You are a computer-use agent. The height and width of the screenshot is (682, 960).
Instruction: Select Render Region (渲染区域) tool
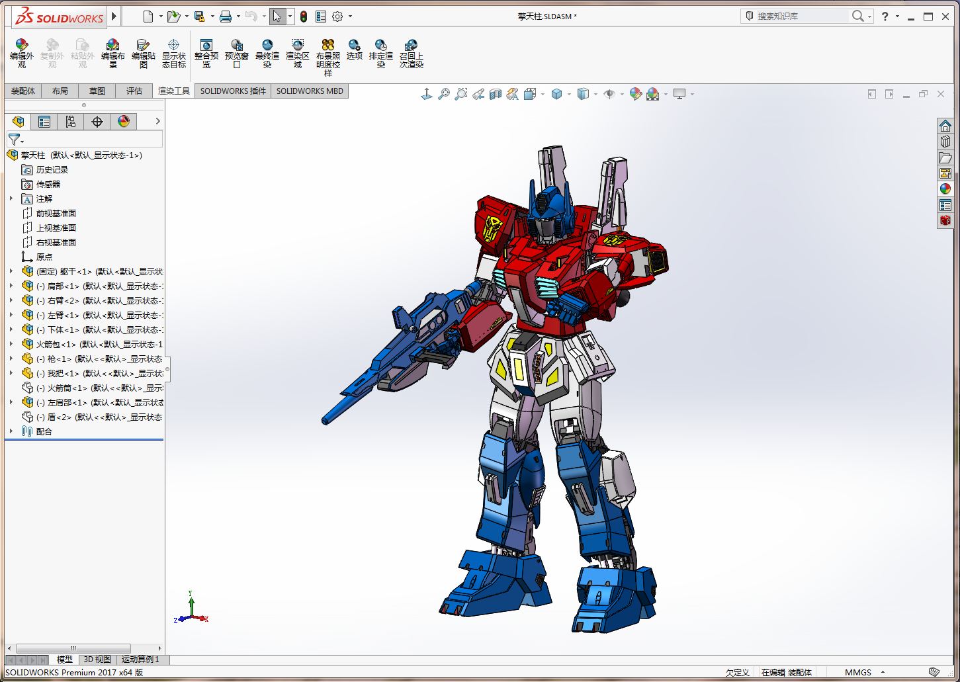(x=298, y=53)
